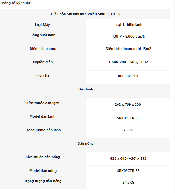Screen dimensions: 175x193
Task: Click the 'Thông số kỹ thuật:' heading
Action: 16,3
